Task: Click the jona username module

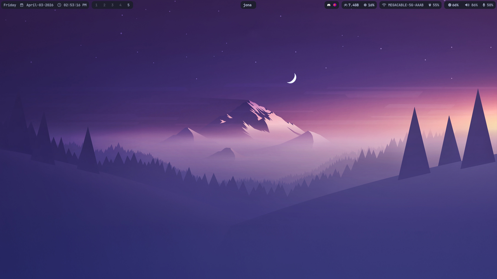Action: [247, 5]
